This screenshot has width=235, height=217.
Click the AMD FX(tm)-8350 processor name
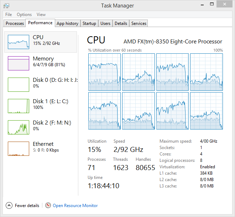[x=173, y=42]
